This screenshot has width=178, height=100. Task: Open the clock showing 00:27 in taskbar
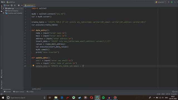coord(173,97)
